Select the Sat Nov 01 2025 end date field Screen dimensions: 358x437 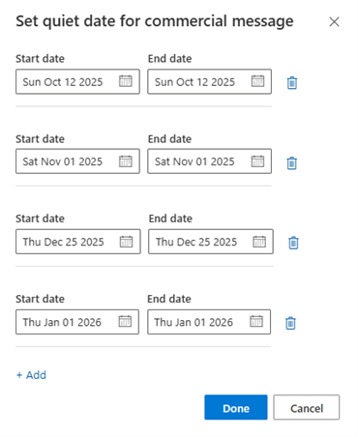(x=210, y=161)
